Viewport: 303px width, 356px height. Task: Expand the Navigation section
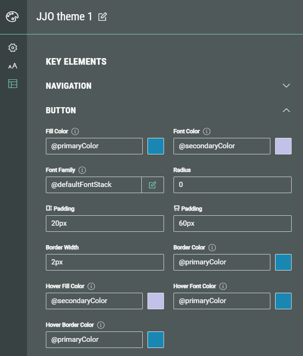tap(286, 86)
